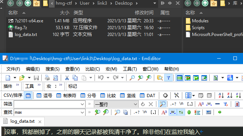Expand the Open file dropdown arrow
The width and height of the screenshot is (243, 136).
tap(29, 78)
